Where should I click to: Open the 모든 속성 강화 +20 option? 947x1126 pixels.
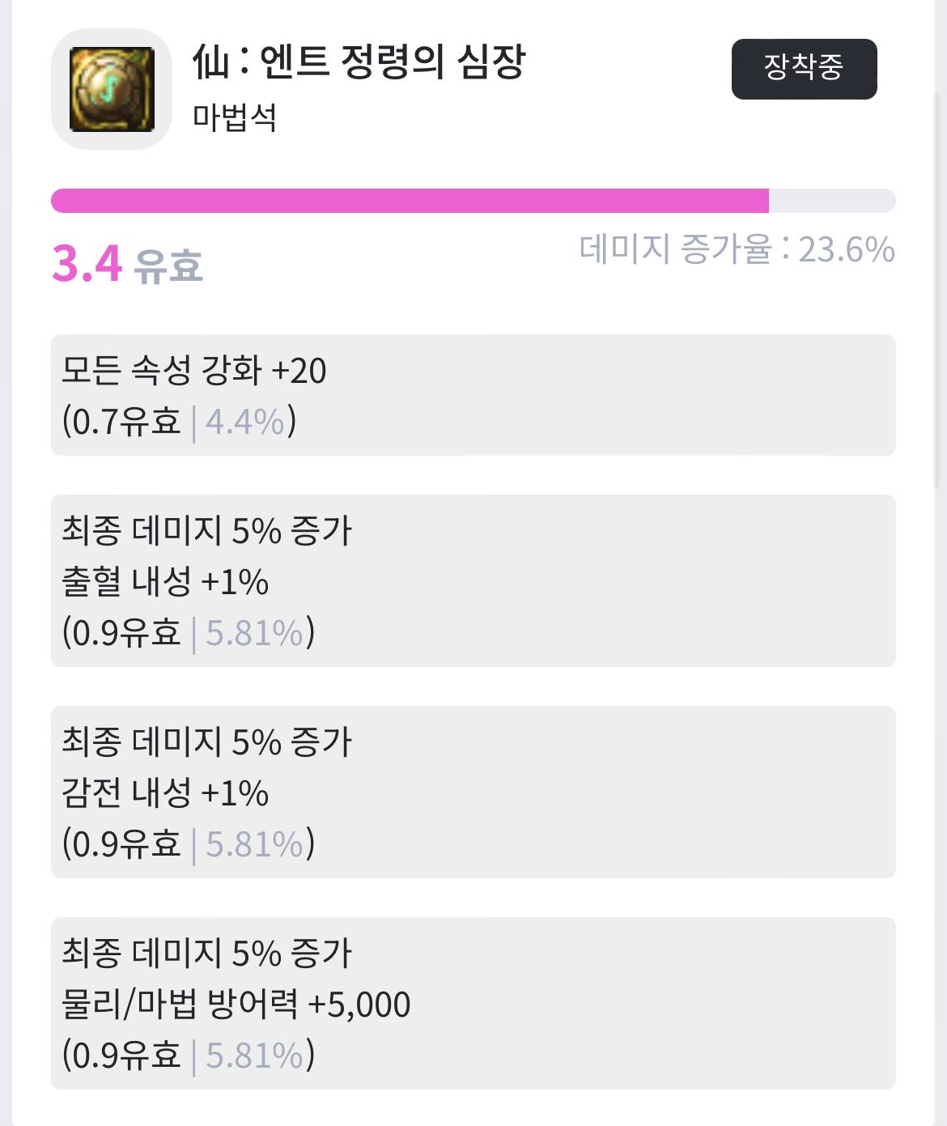pyautogui.click(x=194, y=371)
